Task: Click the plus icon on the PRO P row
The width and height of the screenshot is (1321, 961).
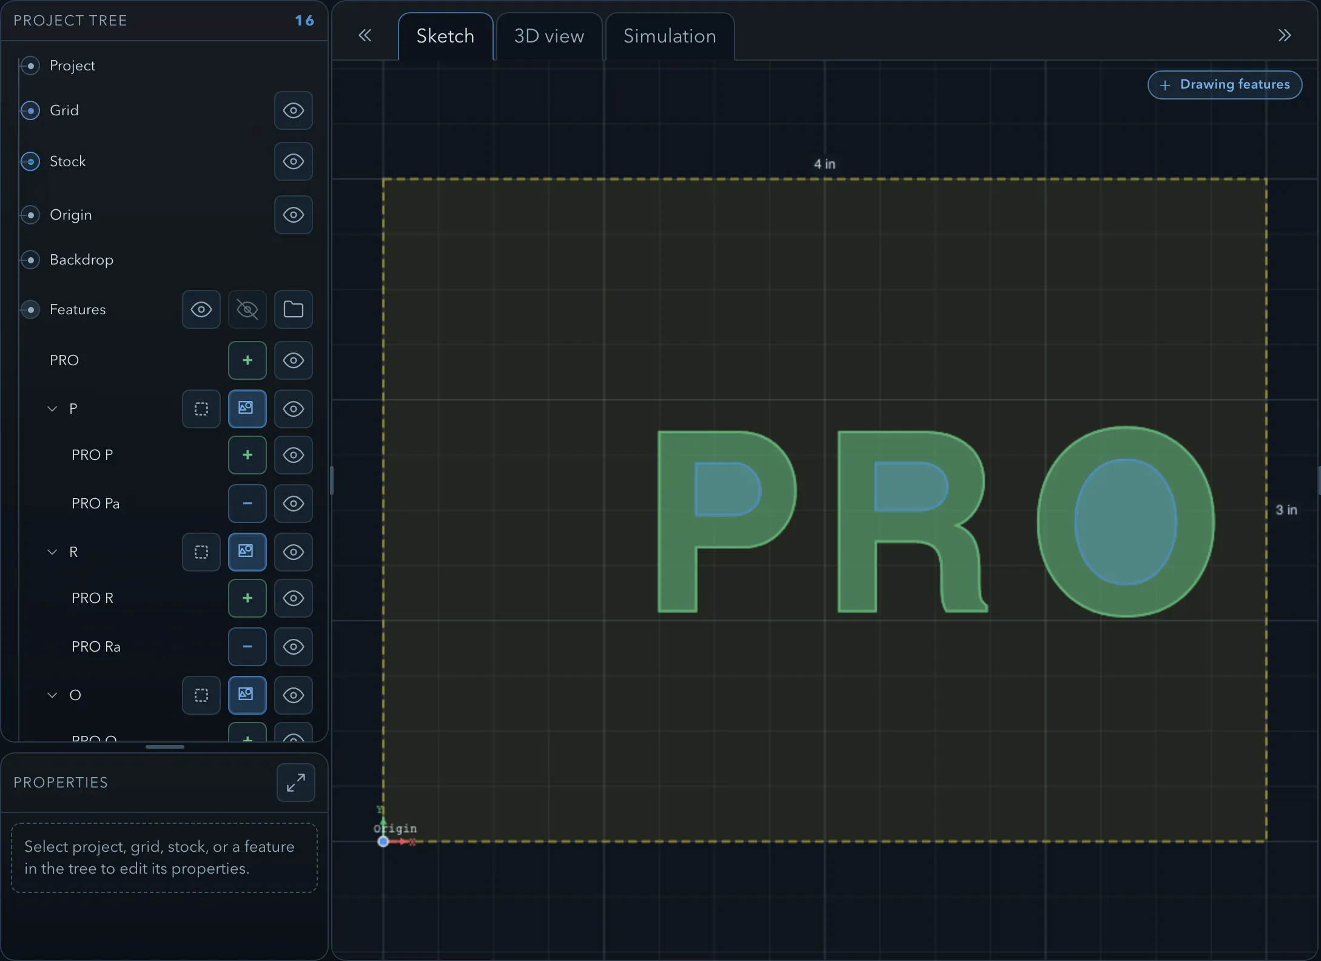Action: coord(247,455)
